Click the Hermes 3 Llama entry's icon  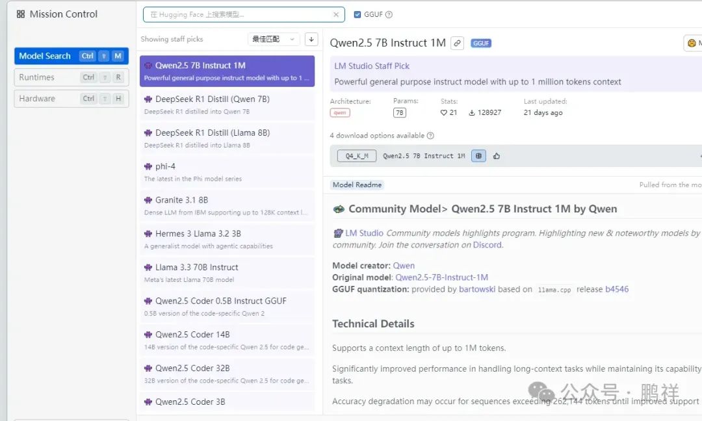148,233
